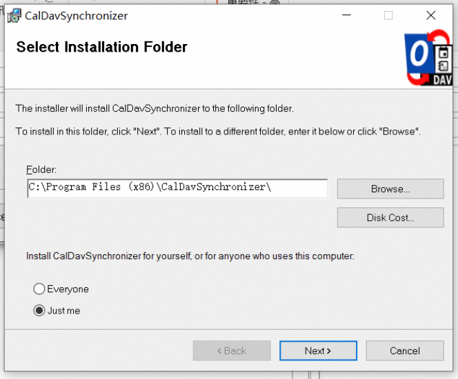Click the installer icon in the title bar
Viewport: 458px width, 379px height.
click(x=13, y=15)
